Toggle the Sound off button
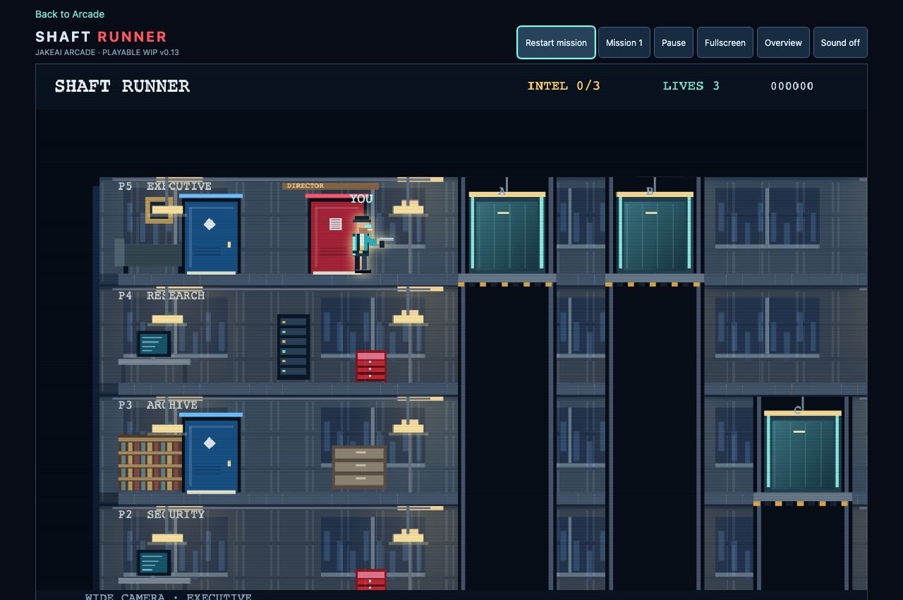The height and width of the screenshot is (600, 903). point(840,42)
